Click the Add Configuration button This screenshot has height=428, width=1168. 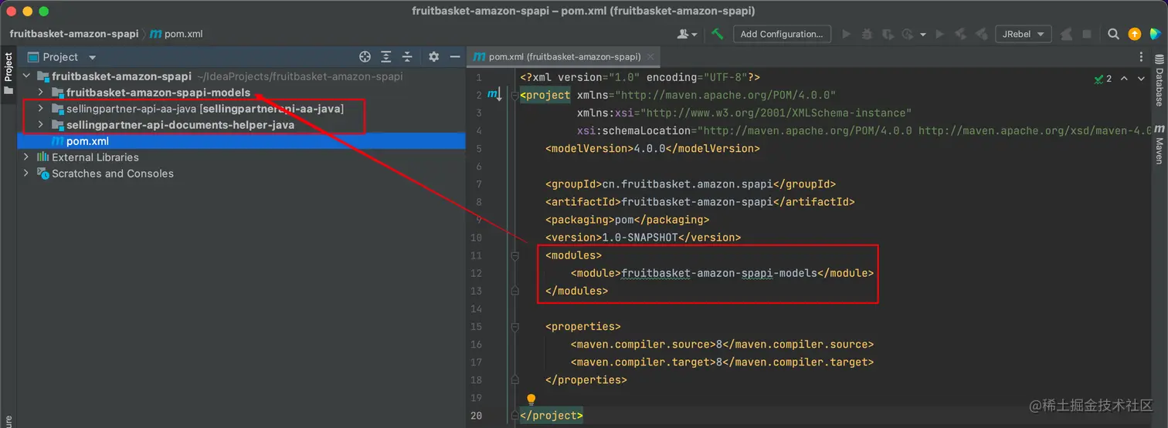click(781, 34)
